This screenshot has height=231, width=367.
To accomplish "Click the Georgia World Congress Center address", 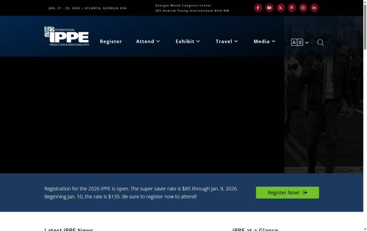I will click(x=192, y=8).
